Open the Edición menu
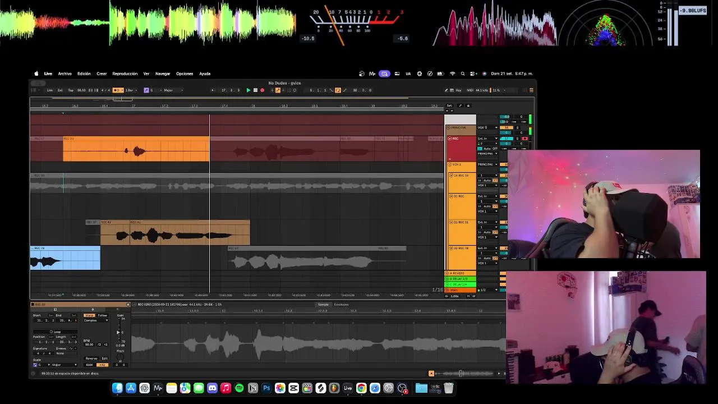Viewport: 718px width, 404px height. [x=84, y=74]
